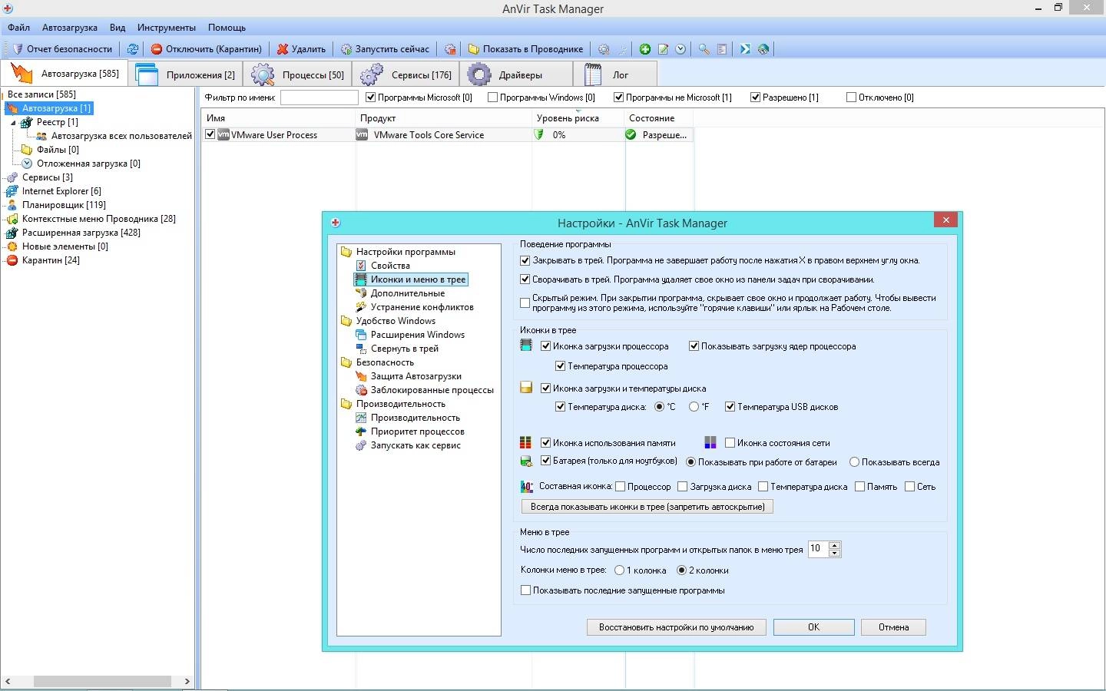This screenshot has width=1106, height=691.
Task: Click the document properties icon in the toolbar
Action: pyautogui.click(x=722, y=49)
